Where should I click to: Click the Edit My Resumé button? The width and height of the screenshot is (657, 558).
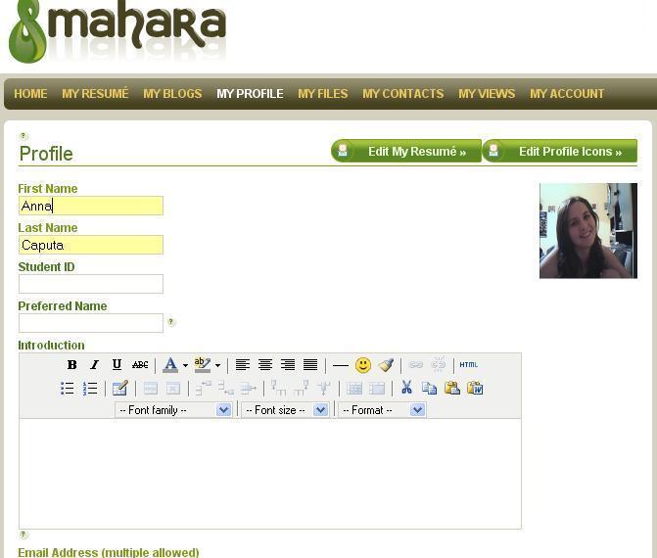(x=406, y=151)
